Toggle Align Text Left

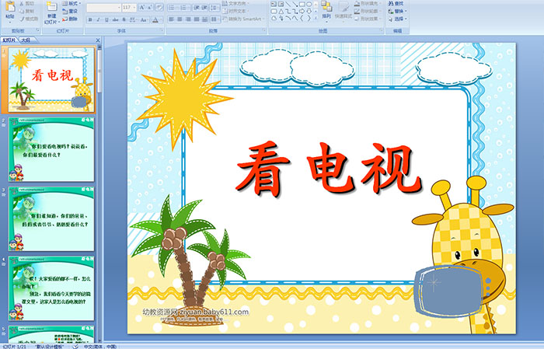point(172,19)
